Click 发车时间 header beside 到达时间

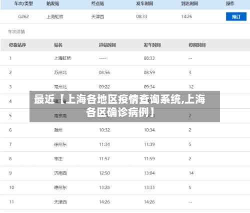pyautogui.click(x=144, y=4)
